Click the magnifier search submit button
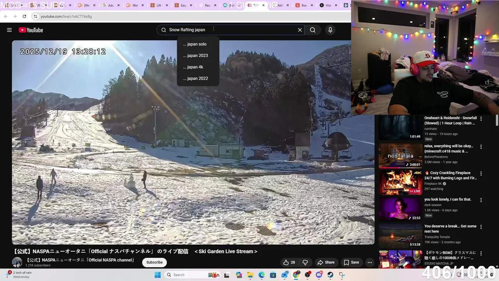 (x=313, y=30)
